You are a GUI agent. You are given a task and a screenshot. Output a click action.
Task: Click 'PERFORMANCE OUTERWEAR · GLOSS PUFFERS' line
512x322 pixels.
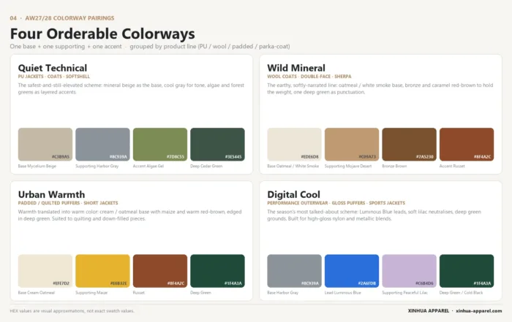click(336, 203)
